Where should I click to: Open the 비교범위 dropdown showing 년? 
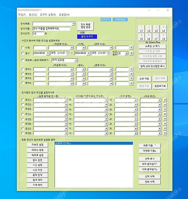click(x=126, y=53)
